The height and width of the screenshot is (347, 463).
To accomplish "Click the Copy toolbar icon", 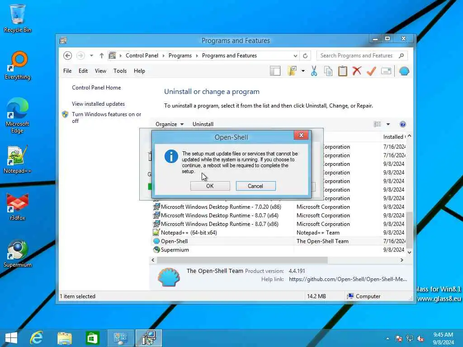I will [328, 71].
